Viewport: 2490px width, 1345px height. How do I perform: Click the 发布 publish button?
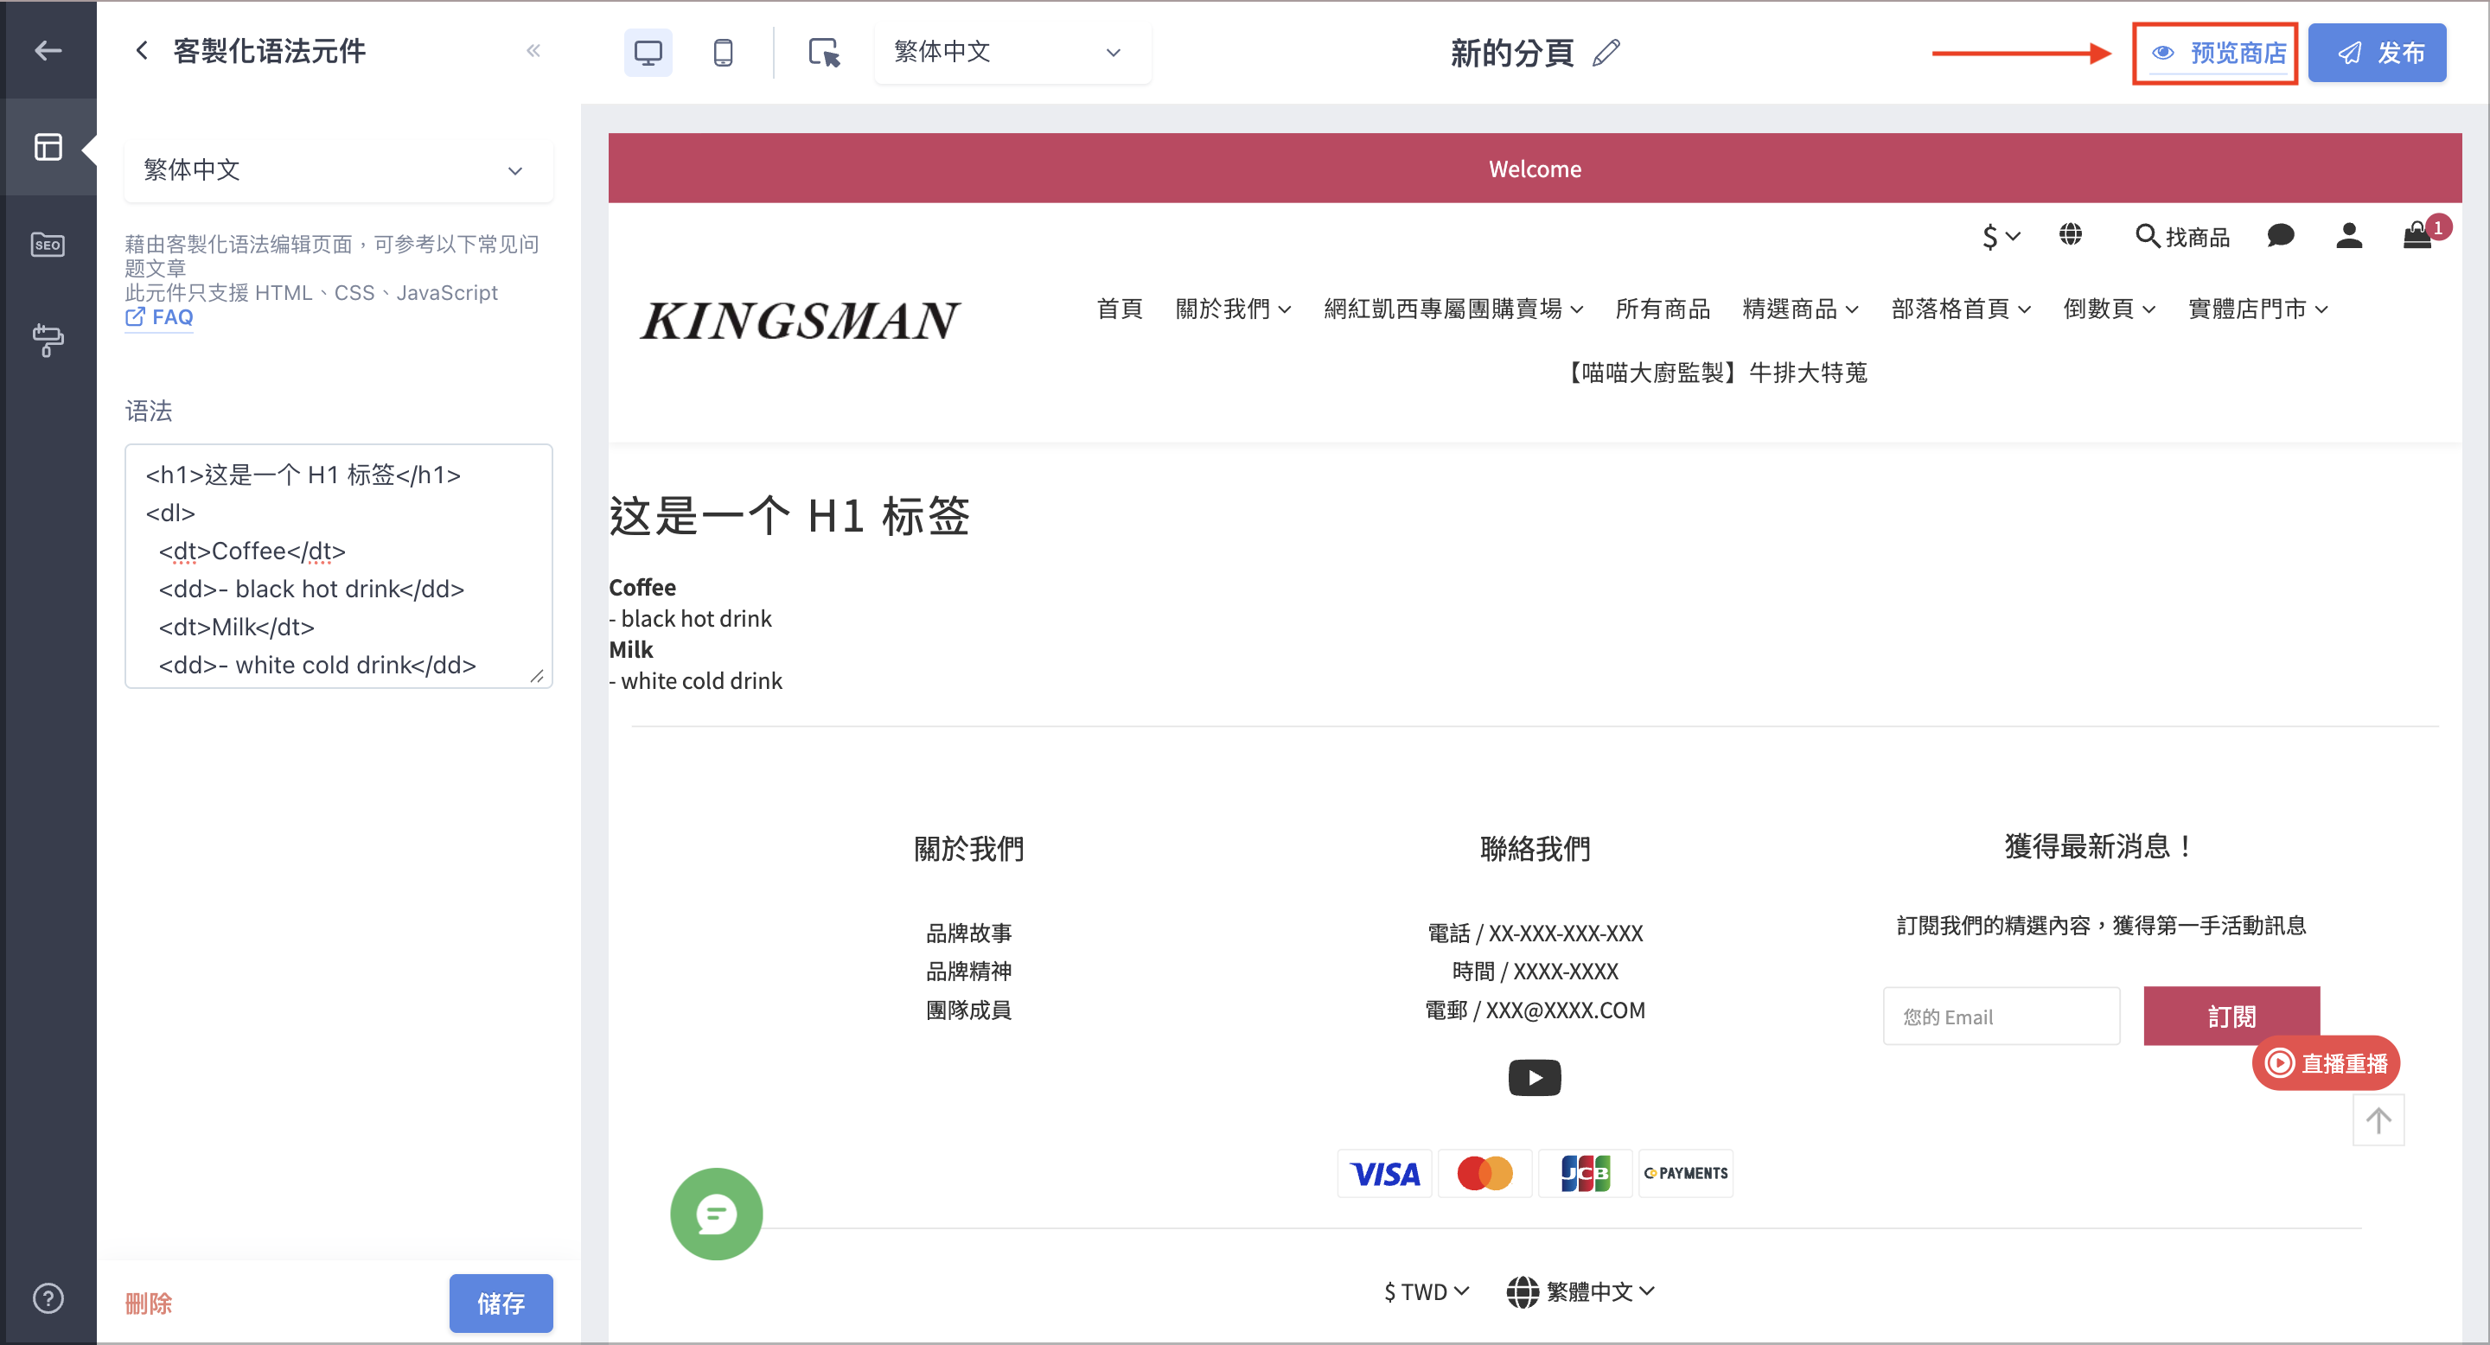tap(2378, 53)
